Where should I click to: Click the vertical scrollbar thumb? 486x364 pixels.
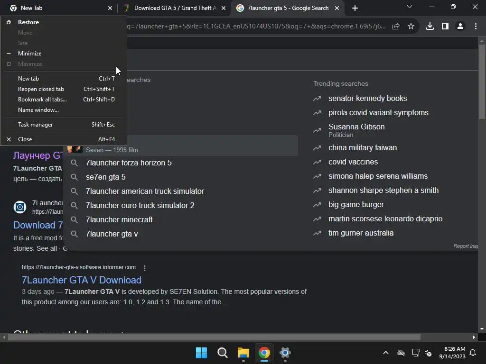pyautogui.click(x=482, y=82)
